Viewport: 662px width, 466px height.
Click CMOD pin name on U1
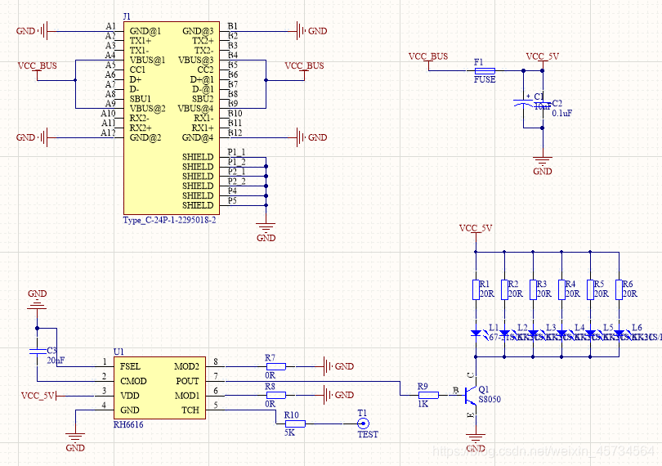tap(133, 381)
